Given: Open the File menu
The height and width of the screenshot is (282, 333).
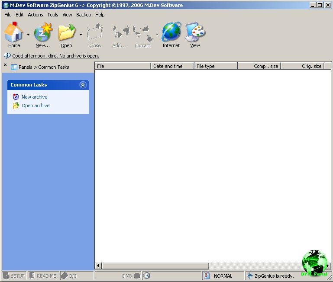Looking at the screenshot, I should click(8, 15).
